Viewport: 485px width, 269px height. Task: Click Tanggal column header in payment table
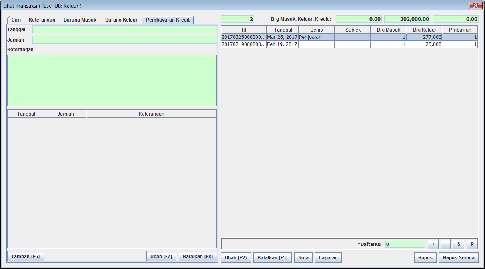26,114
